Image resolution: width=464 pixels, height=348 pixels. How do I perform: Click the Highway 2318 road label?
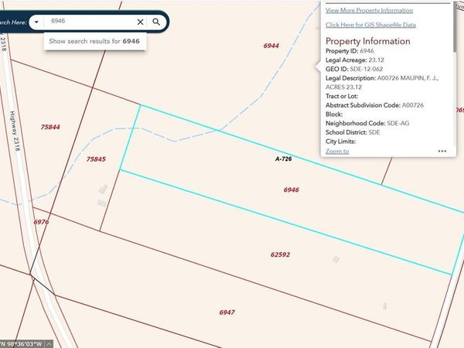[13, 129]
